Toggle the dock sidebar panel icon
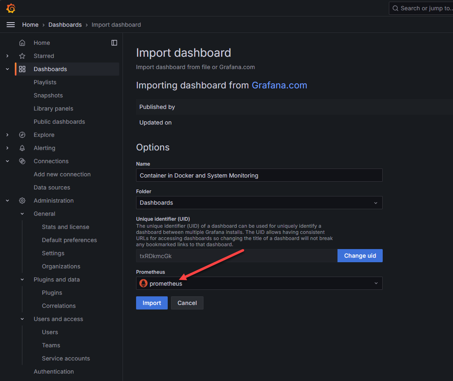Viewport: 453px width, 381px height. pos(114,43)
